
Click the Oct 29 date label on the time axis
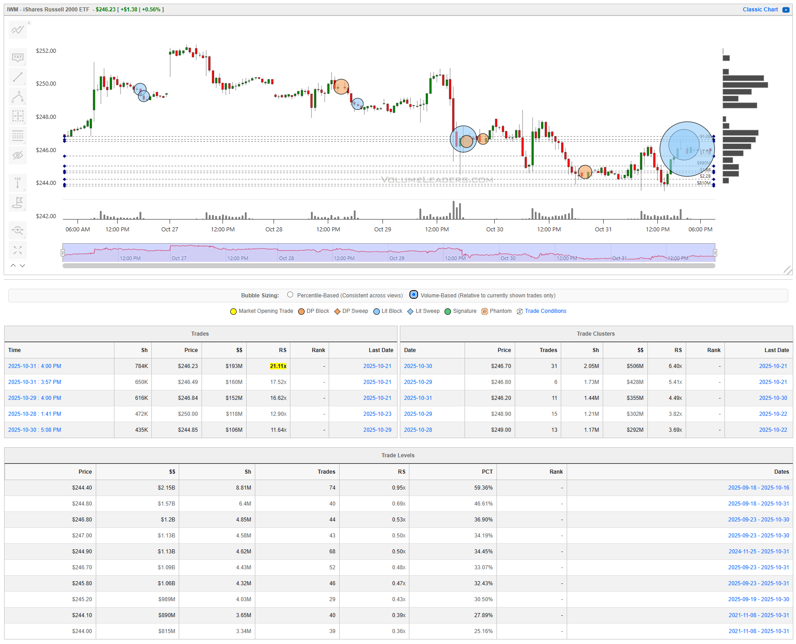tap(382, 230)
